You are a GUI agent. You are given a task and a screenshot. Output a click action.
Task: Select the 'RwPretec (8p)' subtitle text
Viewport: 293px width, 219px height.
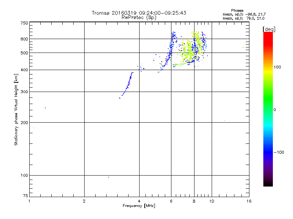(139, 18)
